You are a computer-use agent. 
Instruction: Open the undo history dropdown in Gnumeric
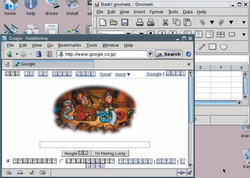[x=212, y=22]
